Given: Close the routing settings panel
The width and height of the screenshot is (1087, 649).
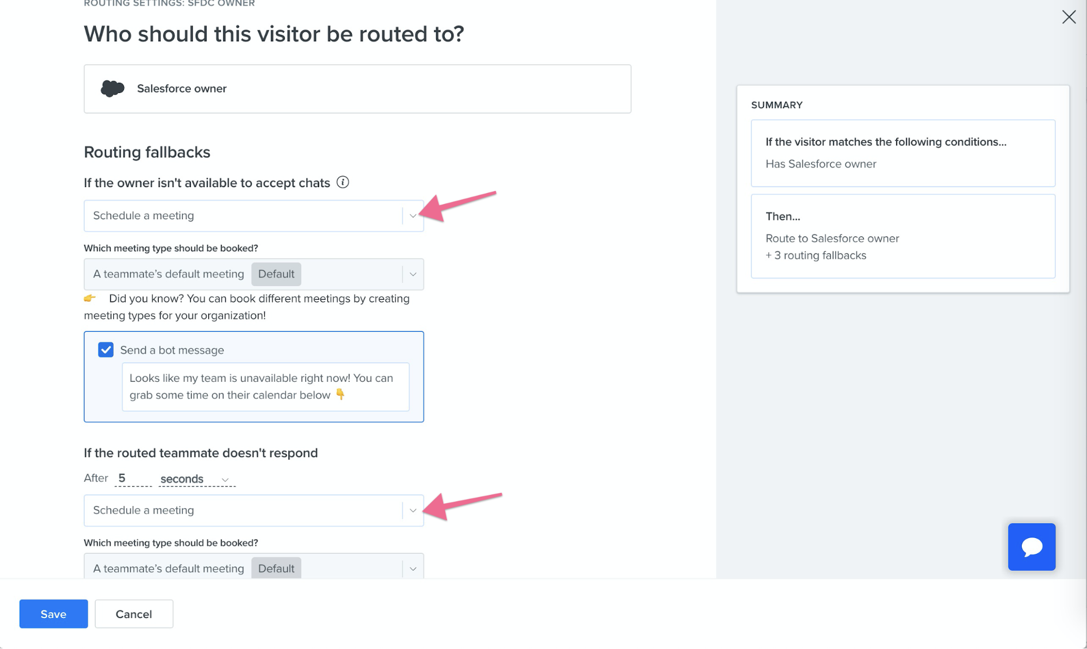Looking at the screenshot, I should (1069, 17).
